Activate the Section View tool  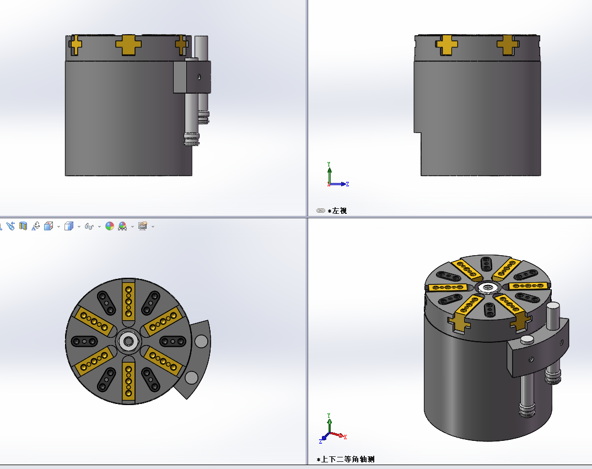(x=23, y=226)
